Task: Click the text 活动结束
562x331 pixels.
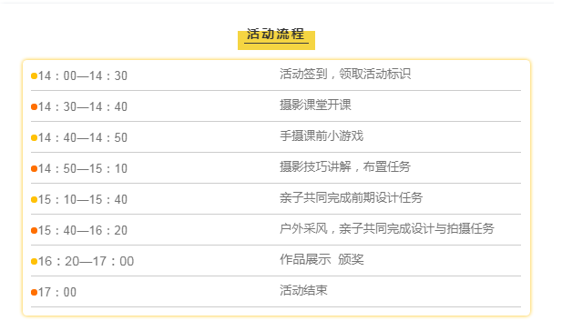Action: point(303,290)
